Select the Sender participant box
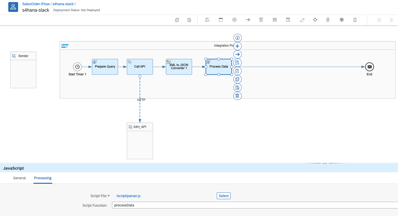The width and height of the screenshot is (398, 216). tap(23, 70)
